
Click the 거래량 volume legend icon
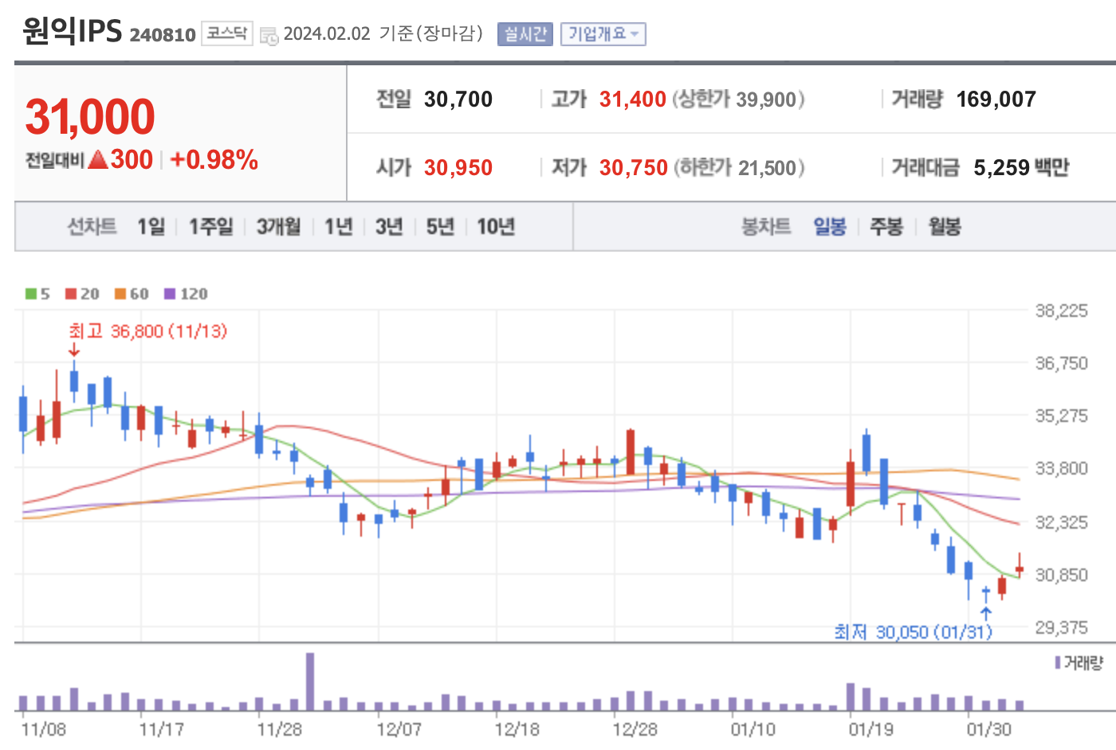point(1058,662)
